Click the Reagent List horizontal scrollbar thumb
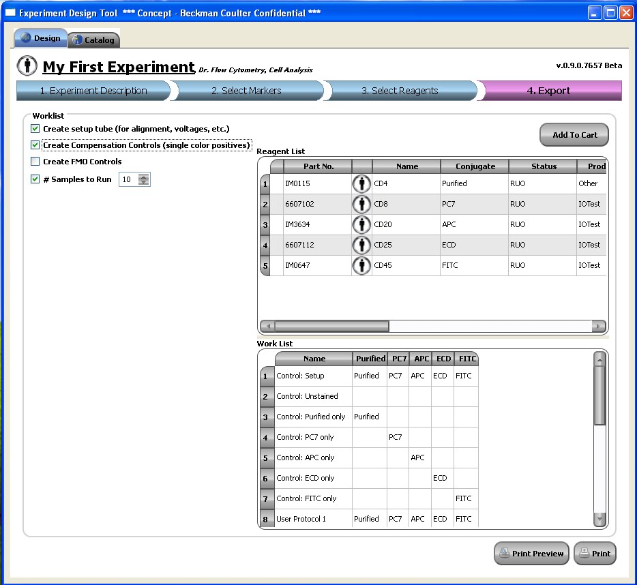 point(332,326)
